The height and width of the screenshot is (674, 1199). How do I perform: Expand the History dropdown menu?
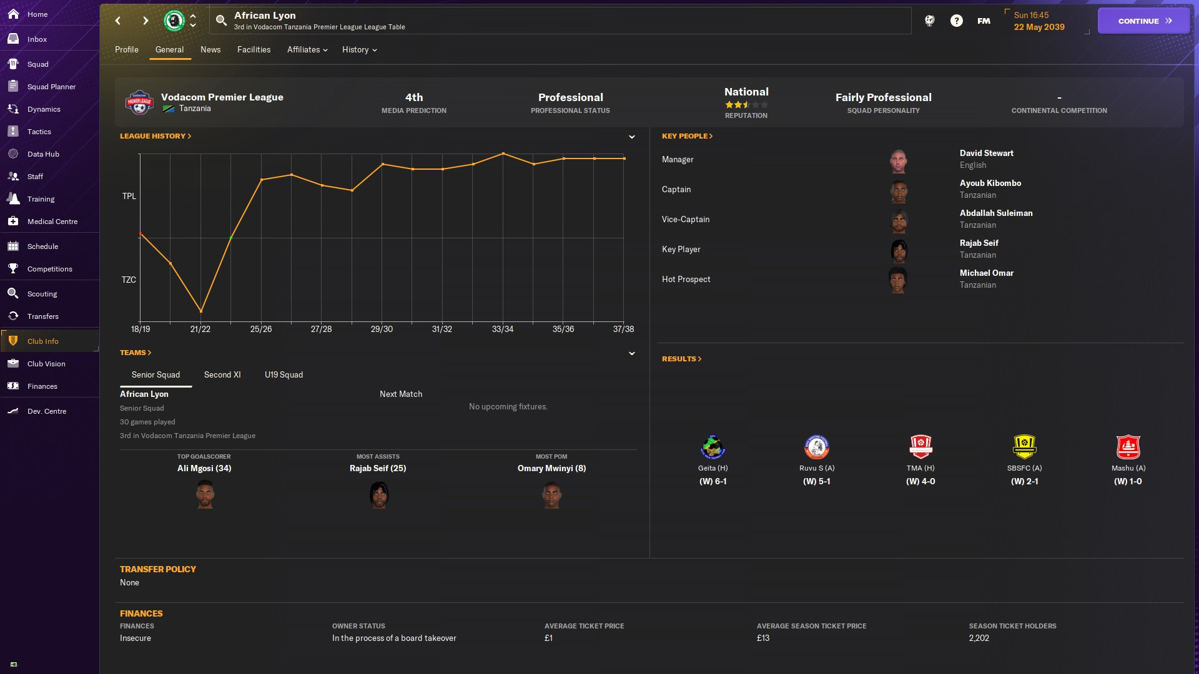coord(359,50)
